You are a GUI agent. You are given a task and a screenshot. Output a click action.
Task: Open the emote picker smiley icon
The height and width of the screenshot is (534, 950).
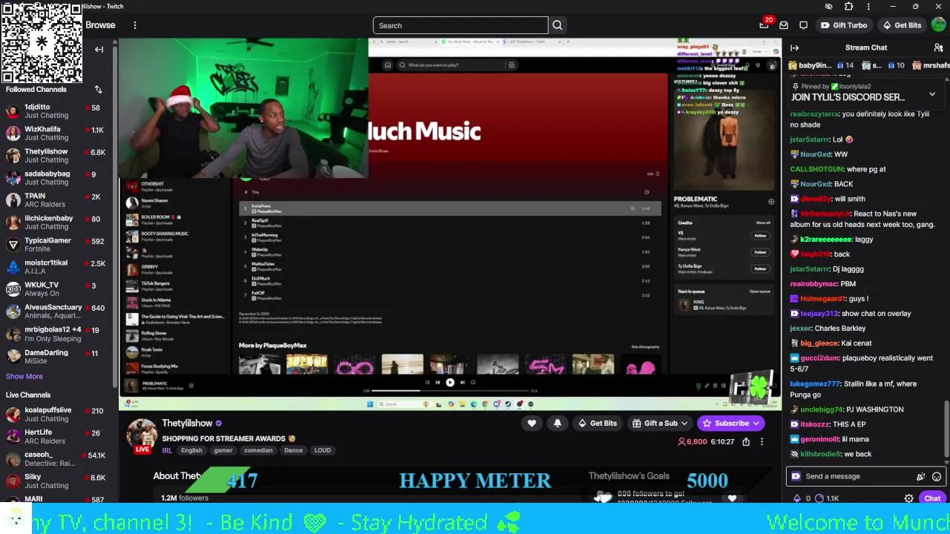(x=937, y=476)
